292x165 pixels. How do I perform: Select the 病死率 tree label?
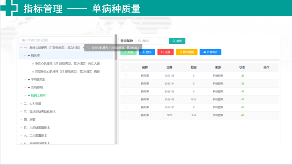click(35, 56)
